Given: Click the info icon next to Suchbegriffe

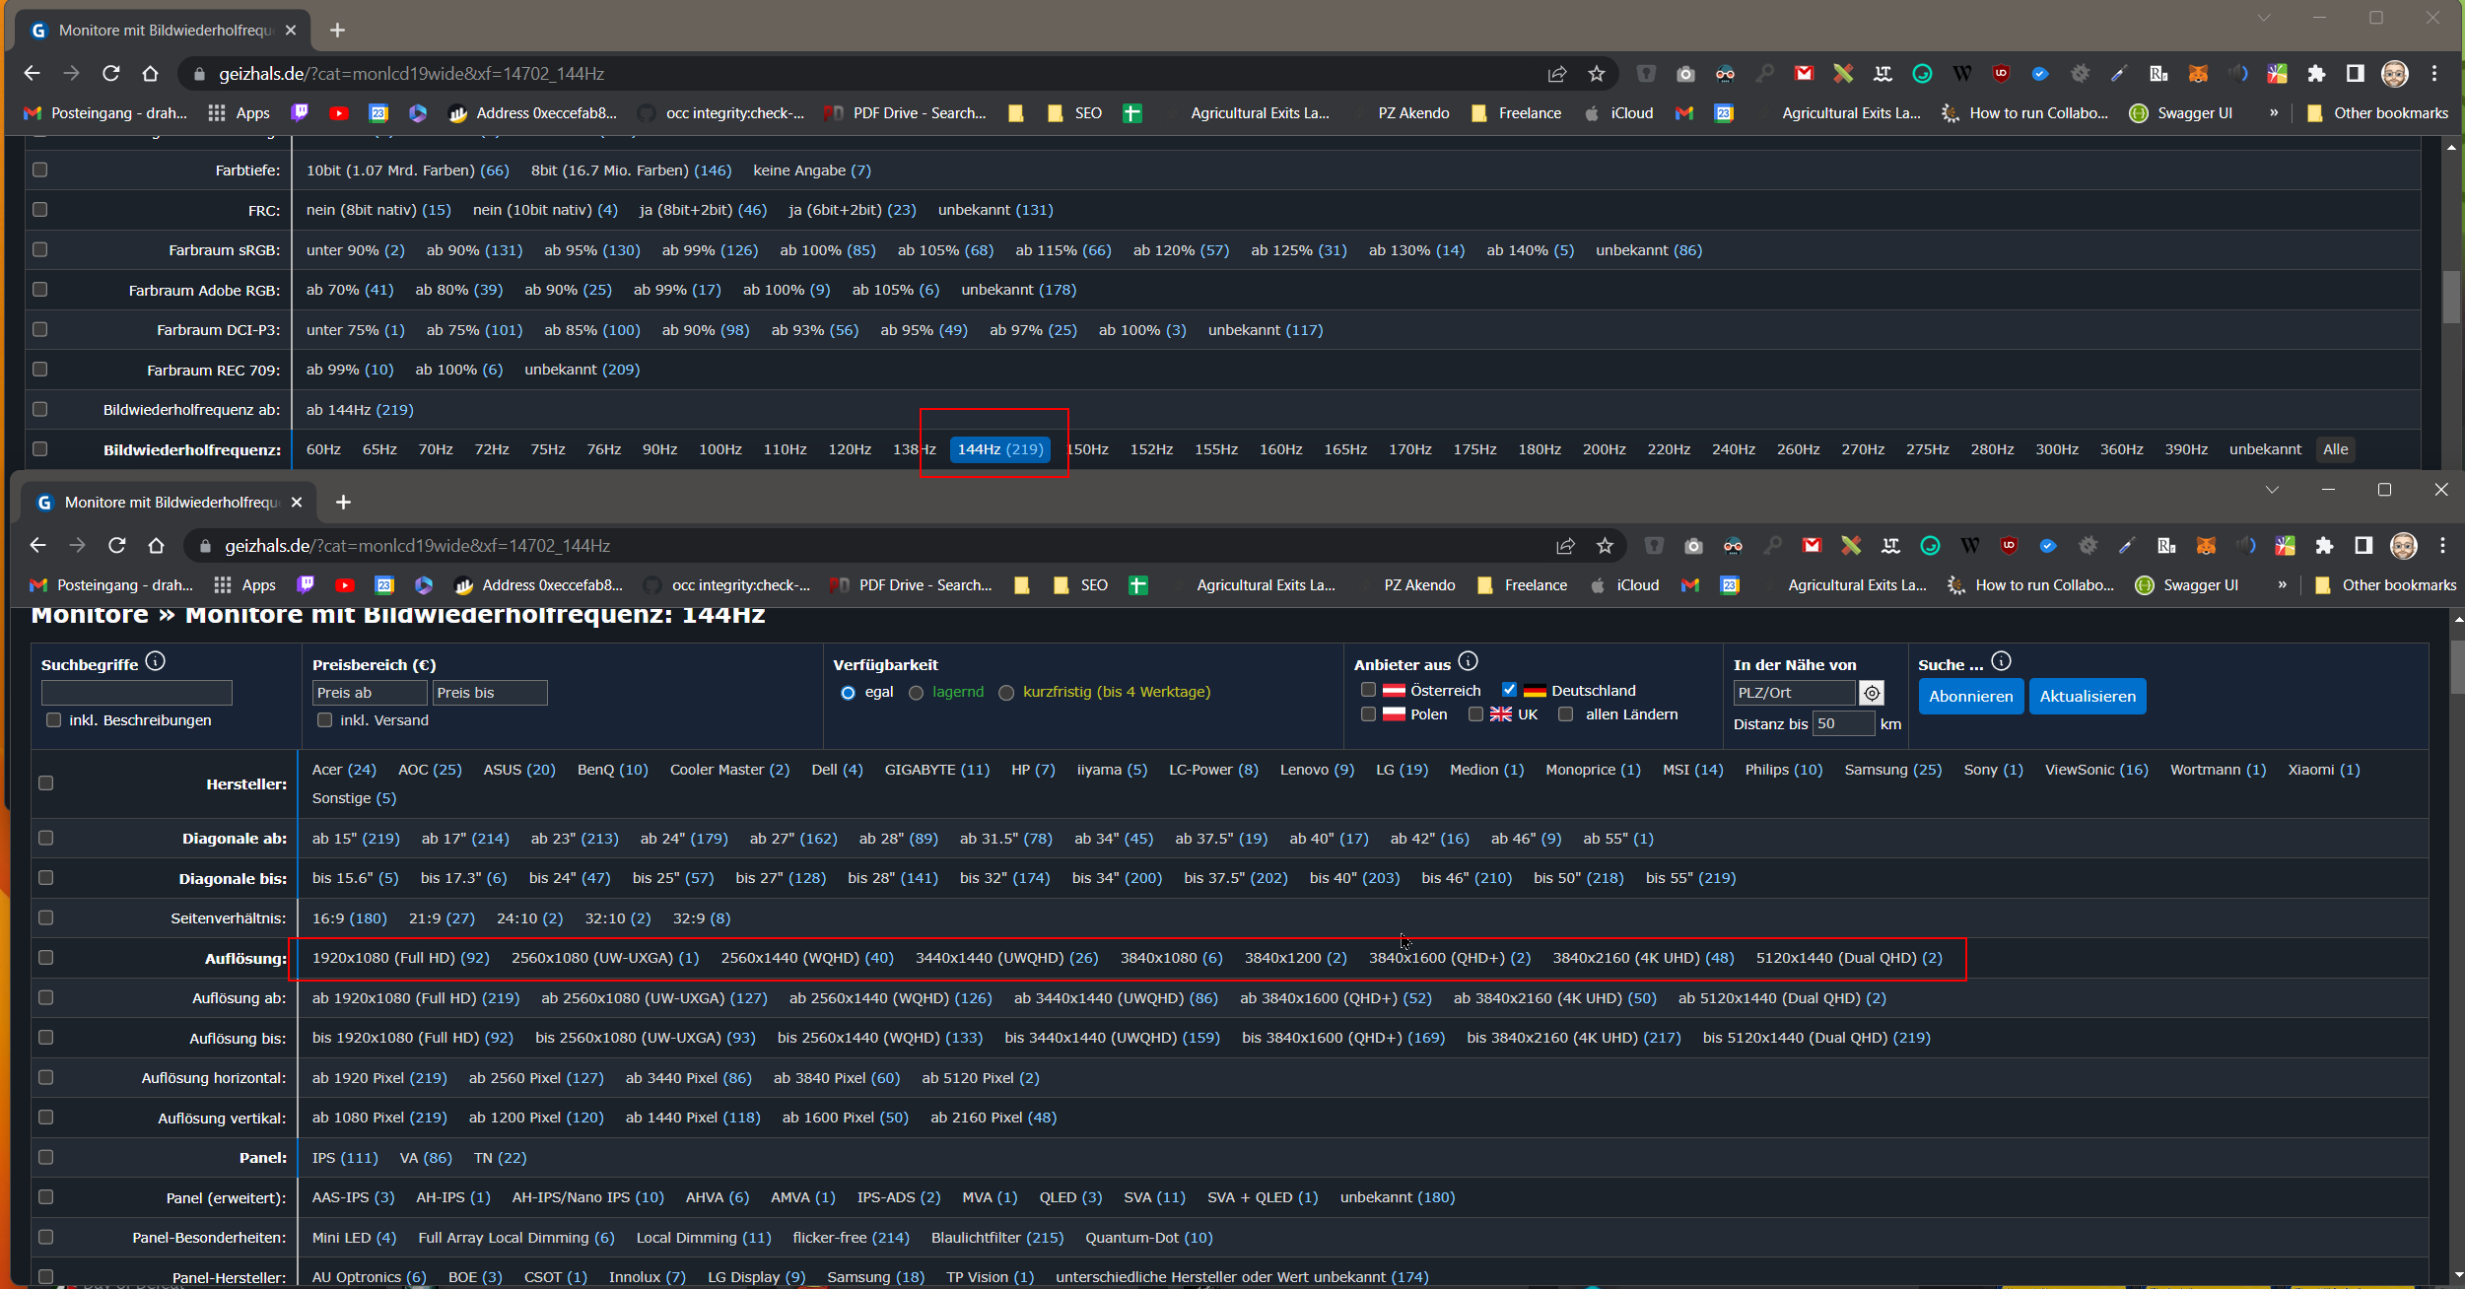Looking at the screenshot, I should [x=155, y=661].
